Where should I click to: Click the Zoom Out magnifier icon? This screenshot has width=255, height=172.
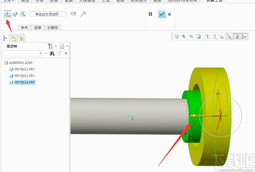191,37
